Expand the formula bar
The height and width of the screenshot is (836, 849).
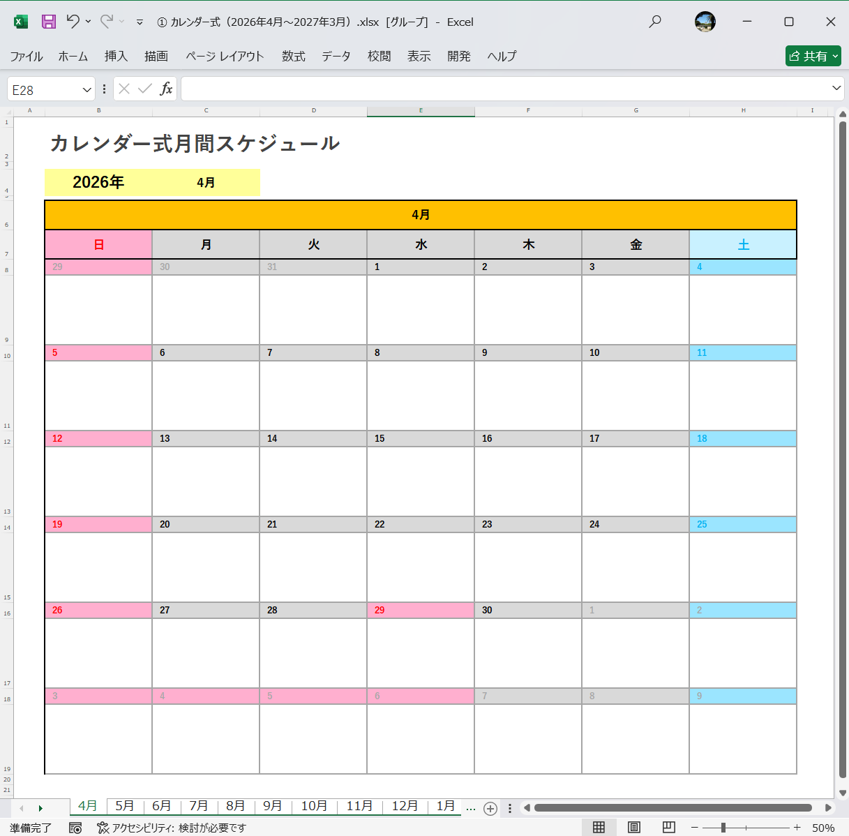836,89
